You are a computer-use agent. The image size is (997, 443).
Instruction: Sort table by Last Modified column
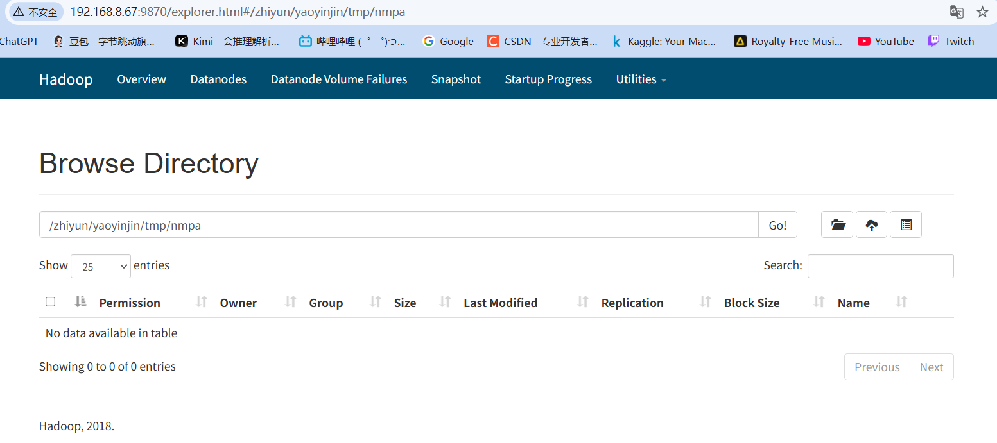[x=500, y=303]
